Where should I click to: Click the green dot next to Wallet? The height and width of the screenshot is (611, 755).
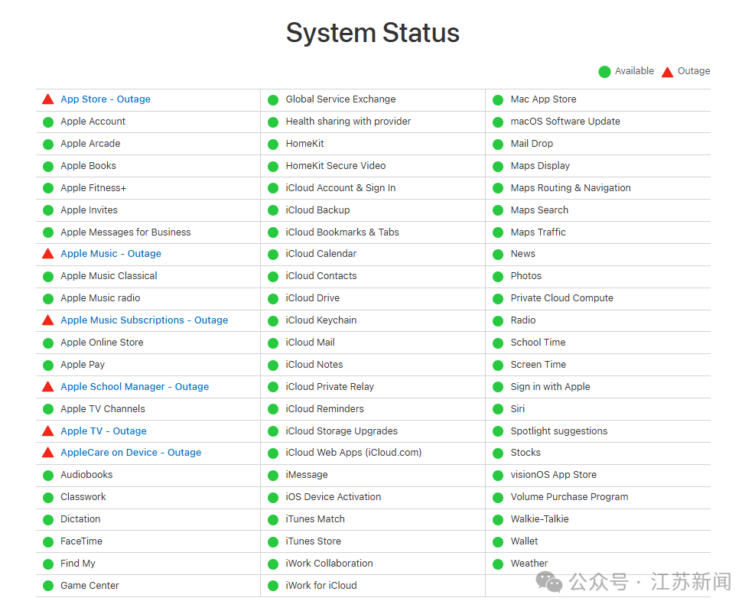(x=498, y=542)
